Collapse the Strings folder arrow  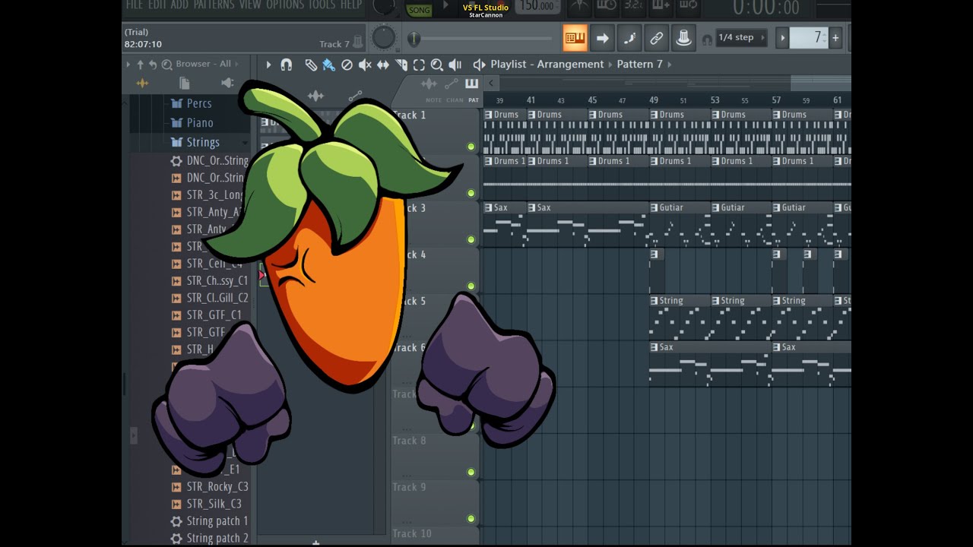click(x=245, y=143)
